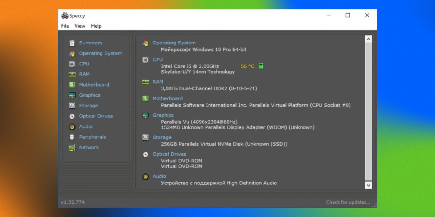This screenshot has width=435, height=217.
Task: Open the Operating System heading link
Action: coord(174,43)
